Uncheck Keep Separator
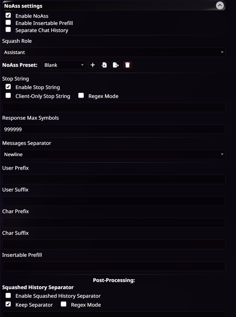 click(x=8, y=304)
